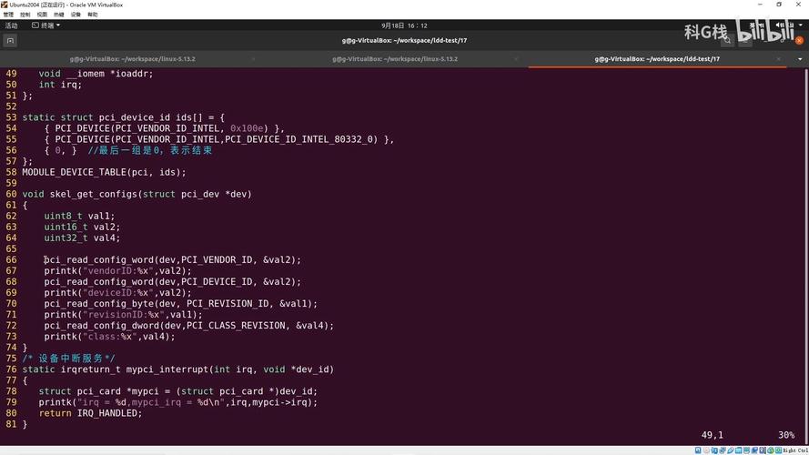This screenshot has height=455, width=809.
Task: Close the ldd-test/17 tab
Action: coord(779,59)
